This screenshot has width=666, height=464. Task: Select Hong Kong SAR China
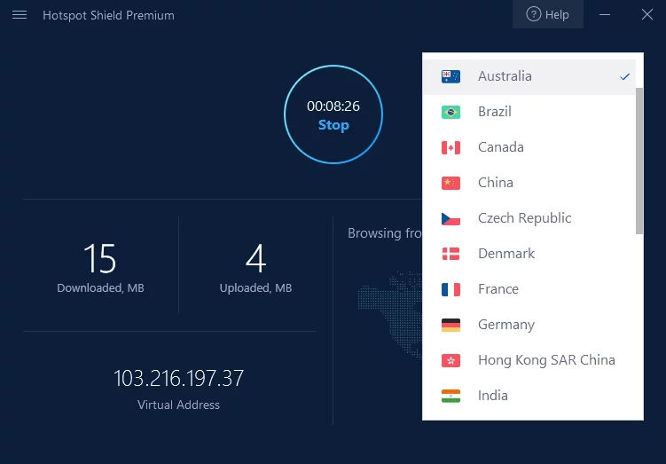point(529,360)
